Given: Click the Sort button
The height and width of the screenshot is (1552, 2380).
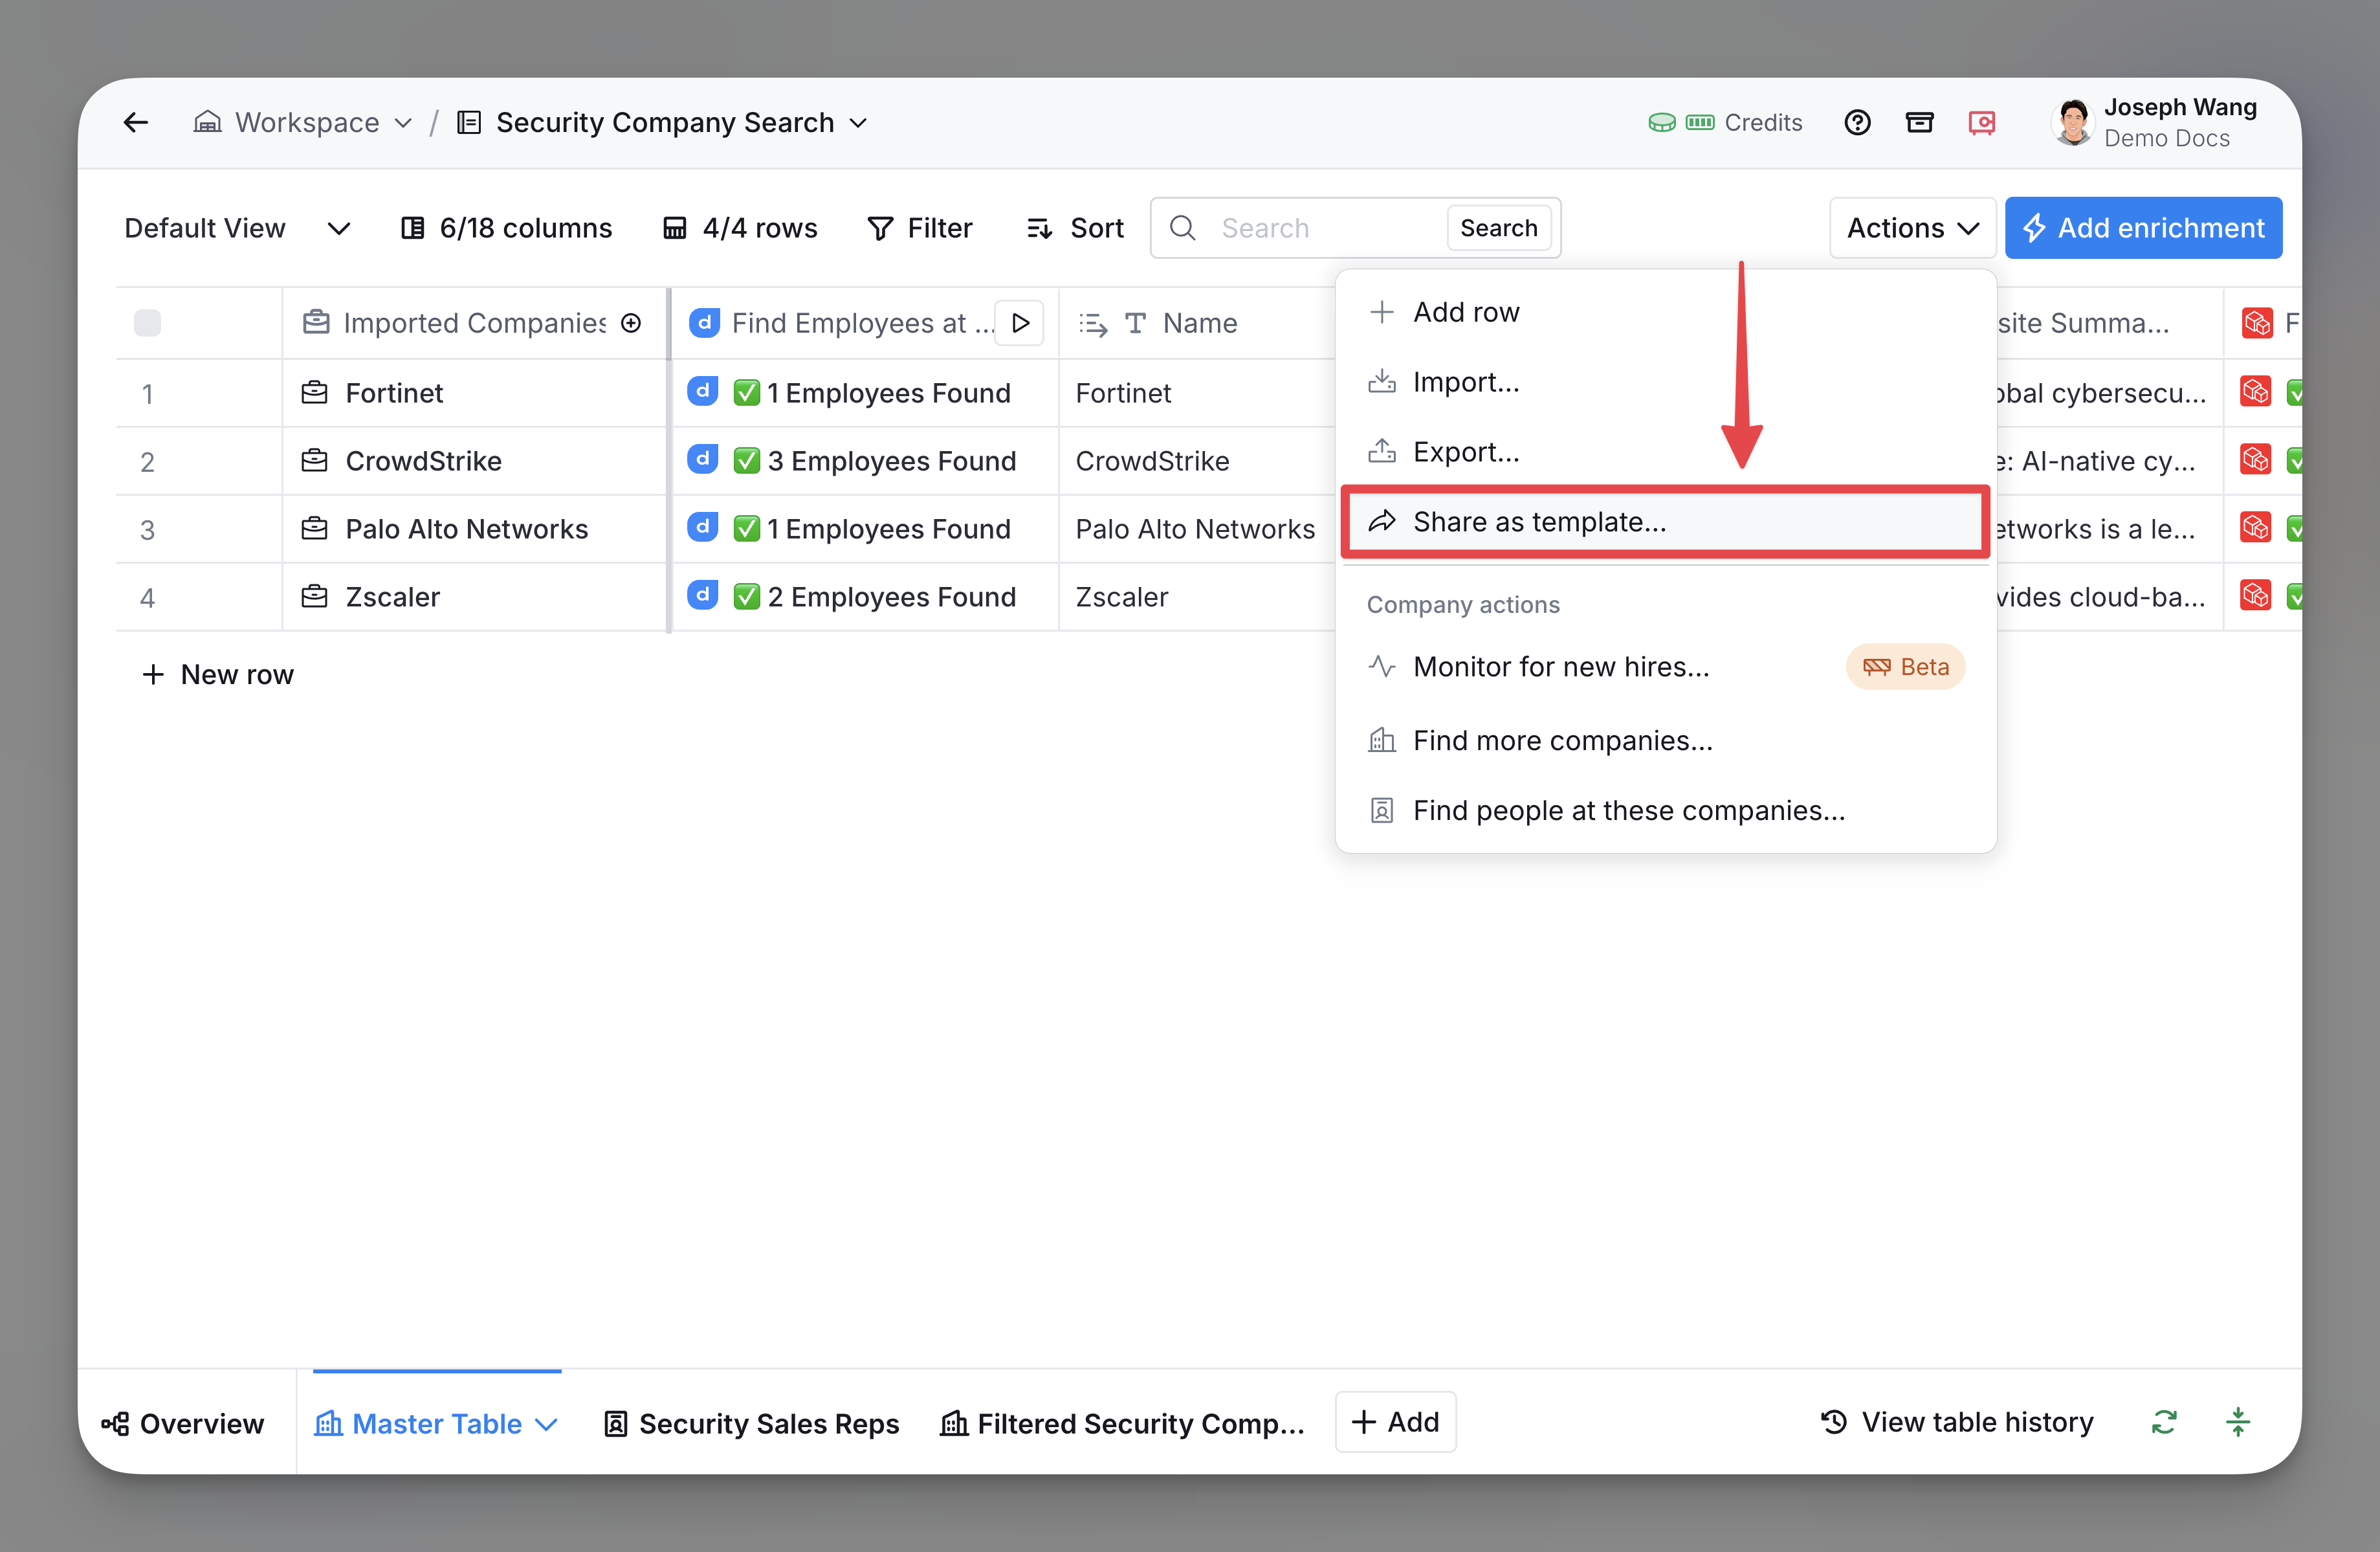Looking at the screenshot, I should coord(1075,228).
